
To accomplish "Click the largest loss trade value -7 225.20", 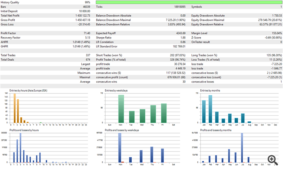I will (276, 64).
